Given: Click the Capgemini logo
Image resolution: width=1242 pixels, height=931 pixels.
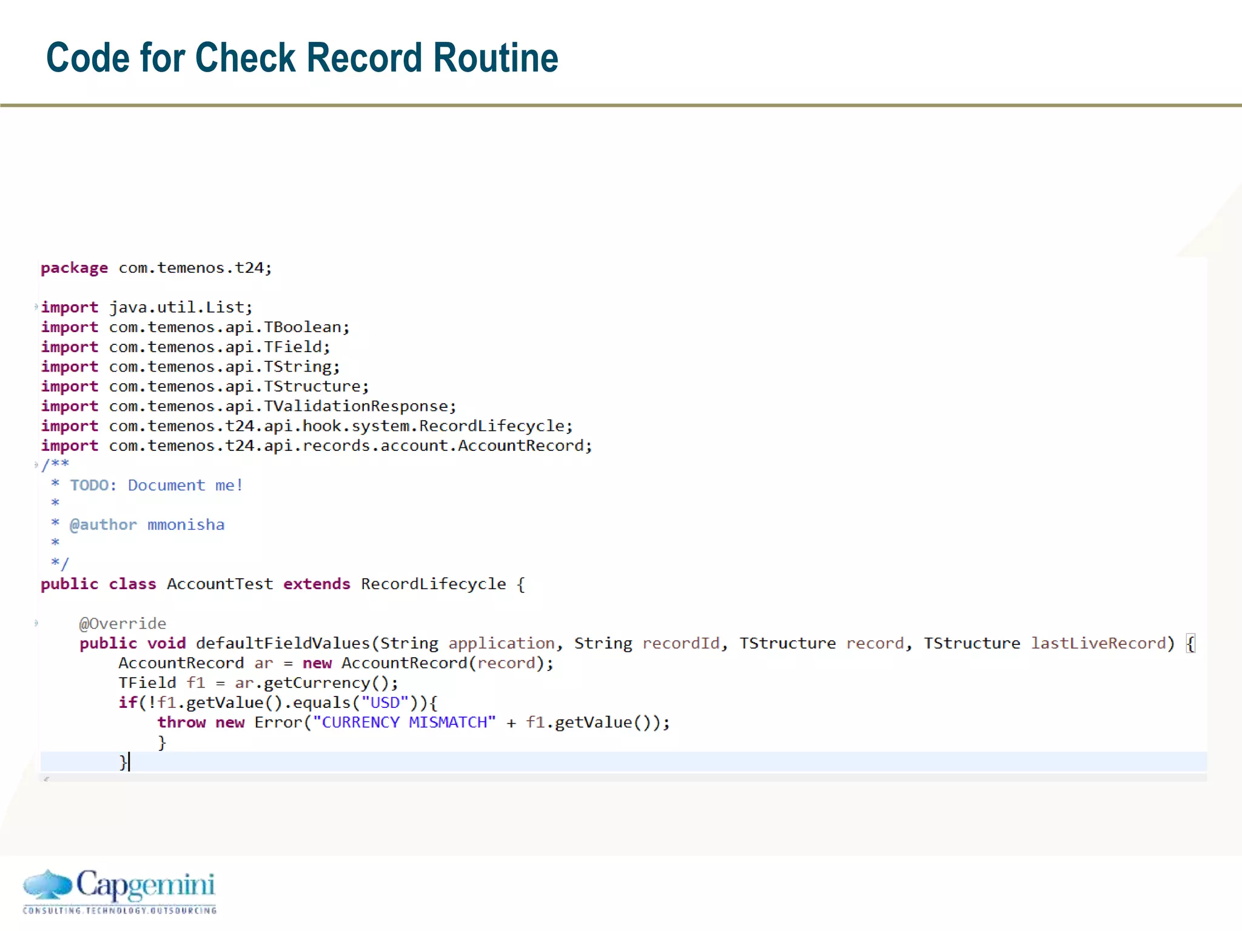Looking at the screenshot, I should [119, 891].
